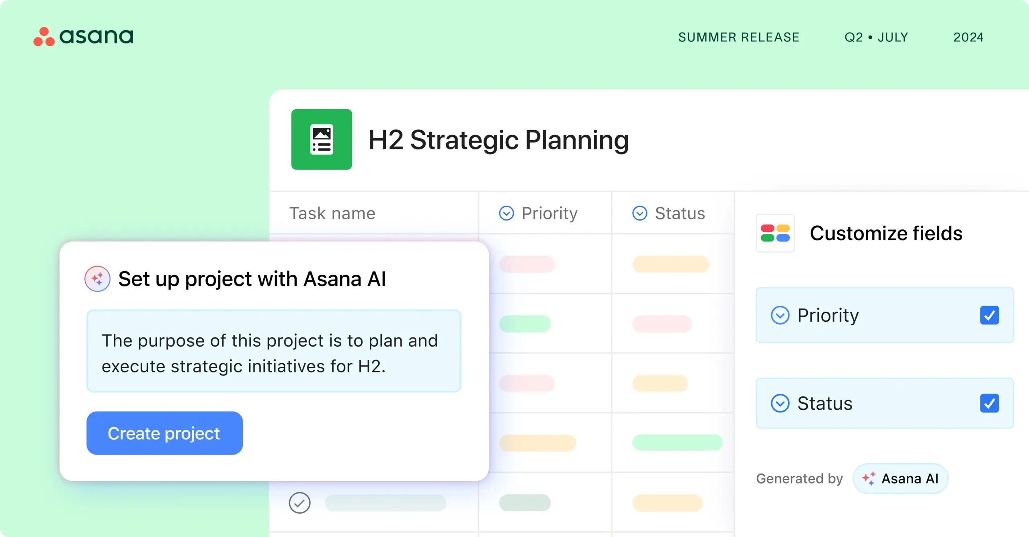The image size is (1029, 537).
Task: Mark the bottom task row complete
Action: coord(300,502)
